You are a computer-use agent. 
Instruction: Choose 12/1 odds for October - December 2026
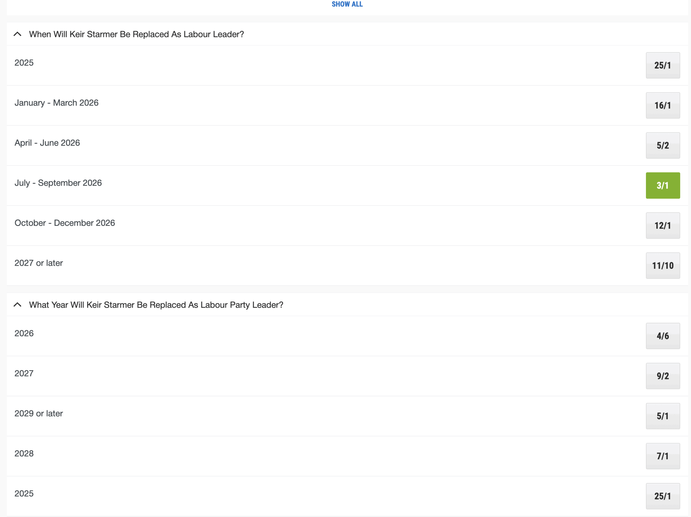pos(663,226)
